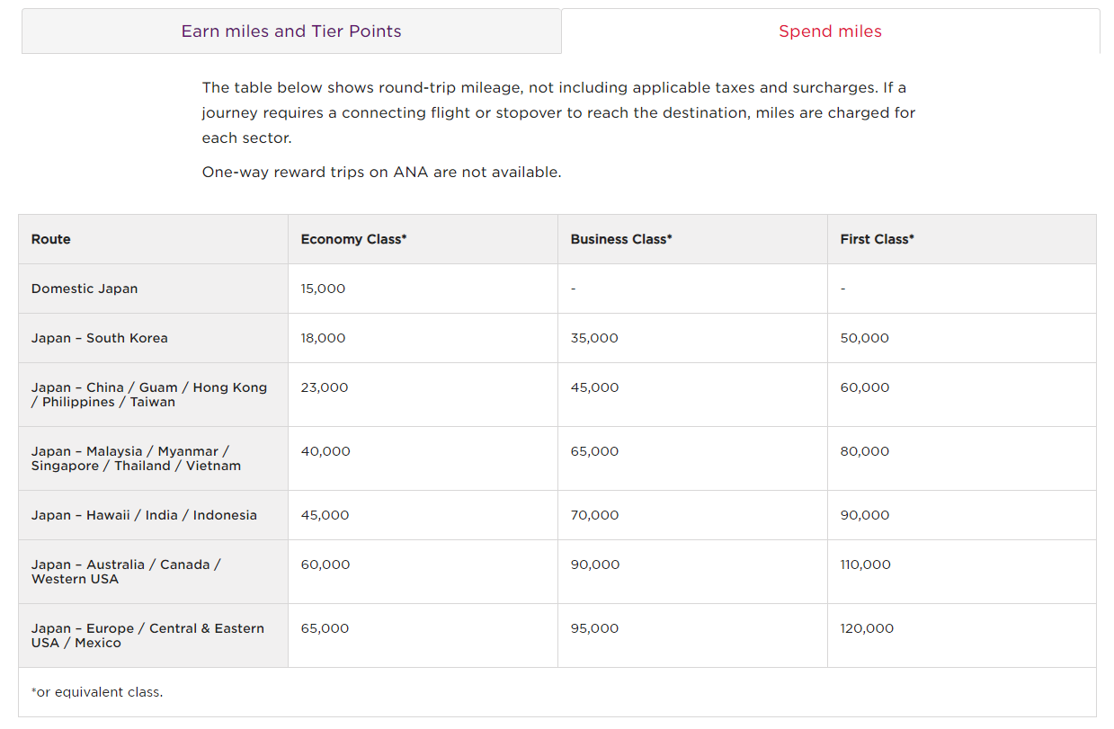This screenshot has width=1114, height=729.
Task: Select the Japan – Malaysia / Myanmar route cell
Action: click(136, 458)
